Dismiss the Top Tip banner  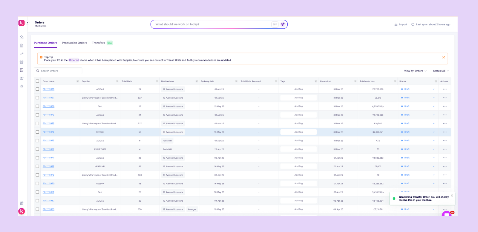click(443, 57)
